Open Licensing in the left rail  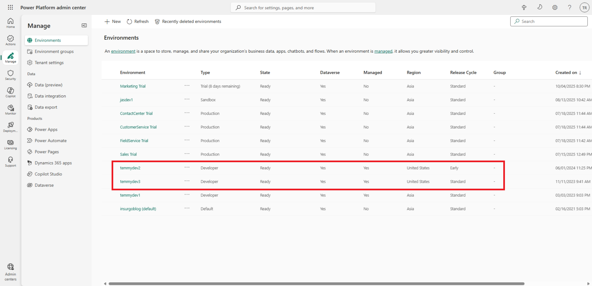(11, 144)
